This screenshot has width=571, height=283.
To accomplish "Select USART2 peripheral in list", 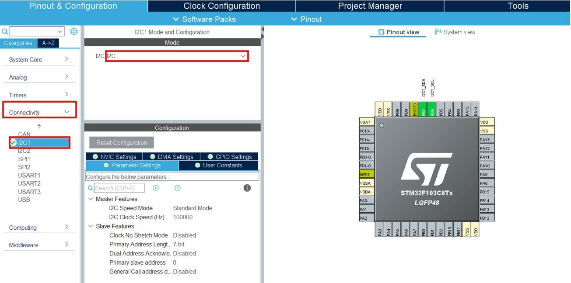I will (x=29, y=183).
